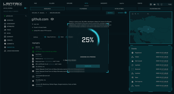Image resolution: width=174 pixels, height=94 pixels.
Task: Select the Scanned event row
Action: (150, 69)
